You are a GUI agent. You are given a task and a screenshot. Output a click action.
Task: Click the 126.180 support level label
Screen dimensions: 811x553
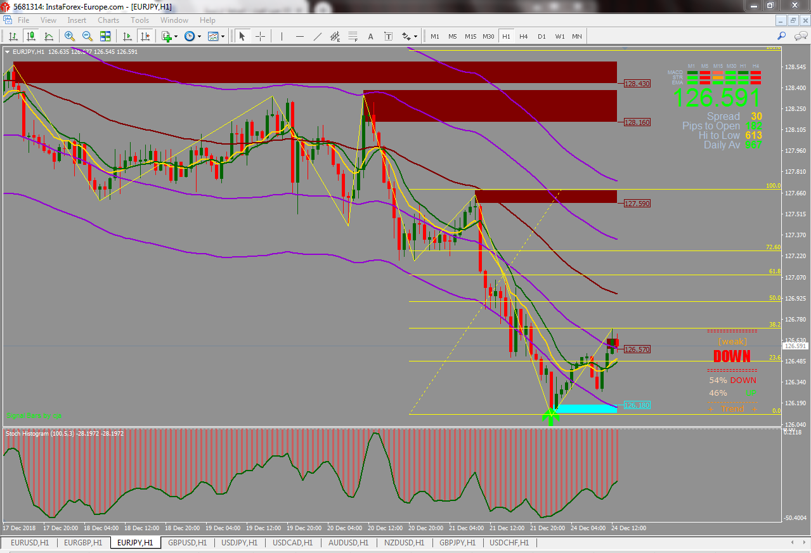click(x=637, y=405)
